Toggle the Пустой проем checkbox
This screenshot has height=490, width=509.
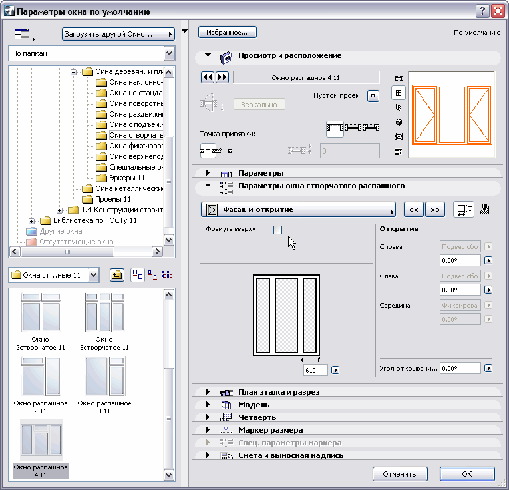373,96
